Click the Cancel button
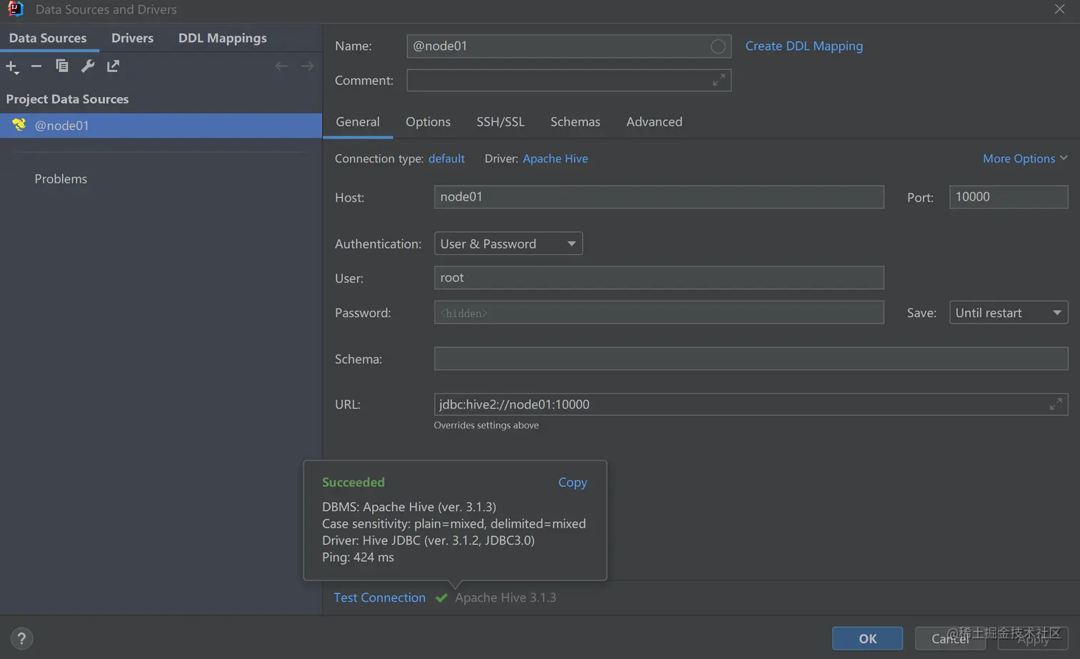 point(950,638)
